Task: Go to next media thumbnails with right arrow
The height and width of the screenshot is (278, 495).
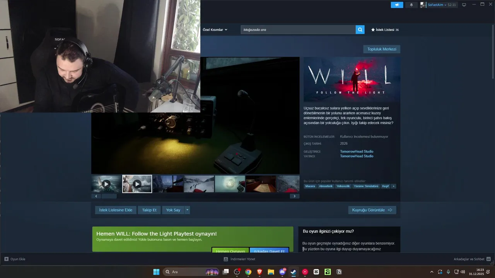Action: pyautogui.click(x=294, y=196)
